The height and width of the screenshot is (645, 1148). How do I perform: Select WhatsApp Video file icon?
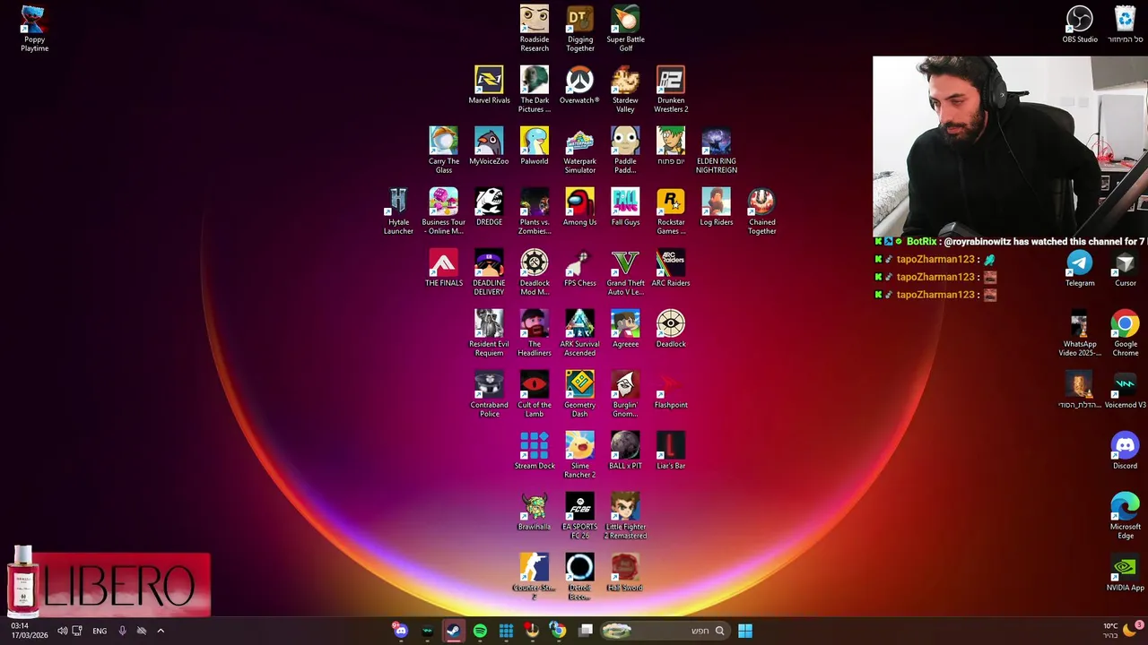tap(1080, 333)
